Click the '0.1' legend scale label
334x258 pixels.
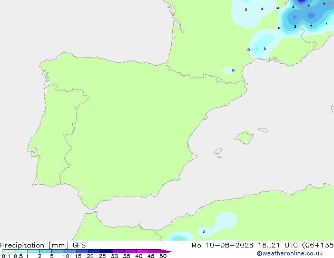(6, 256)
